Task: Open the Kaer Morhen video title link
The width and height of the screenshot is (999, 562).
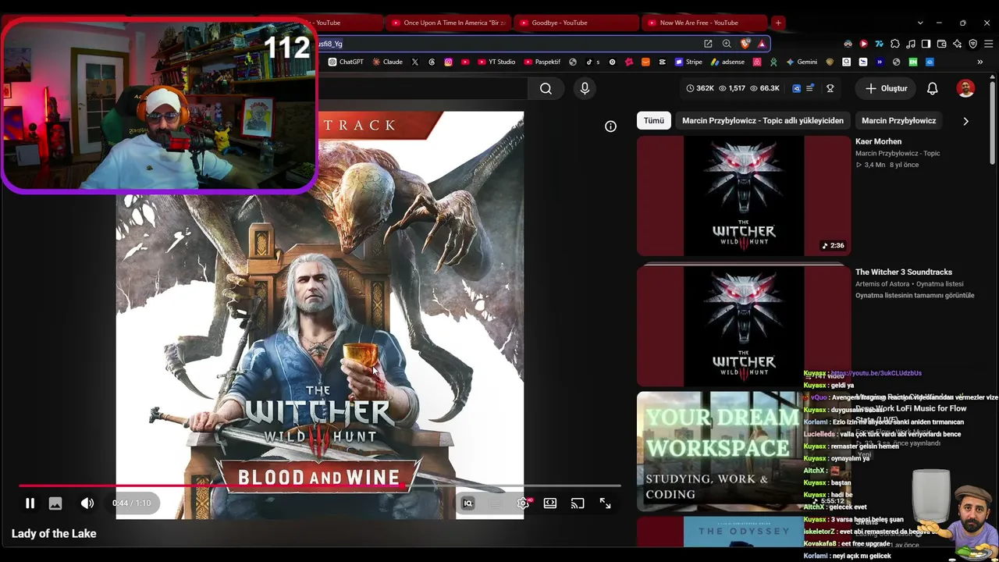Action: click(x=878, y=141)
